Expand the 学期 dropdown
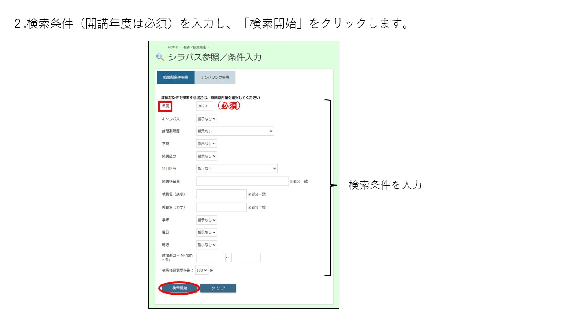 (207, 144)
